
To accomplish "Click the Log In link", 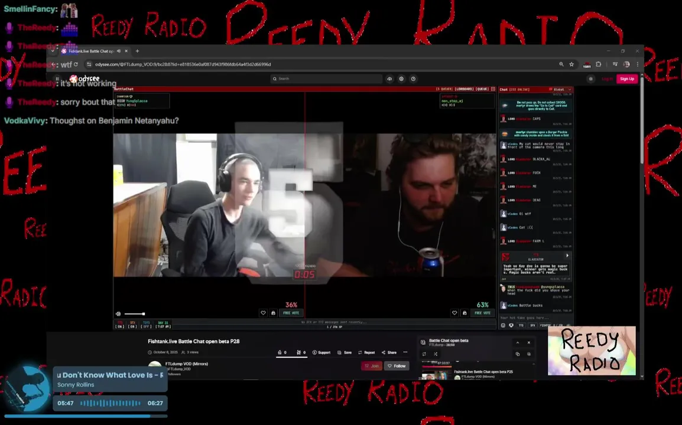I will pyautogui.click(x=607, y=79).
